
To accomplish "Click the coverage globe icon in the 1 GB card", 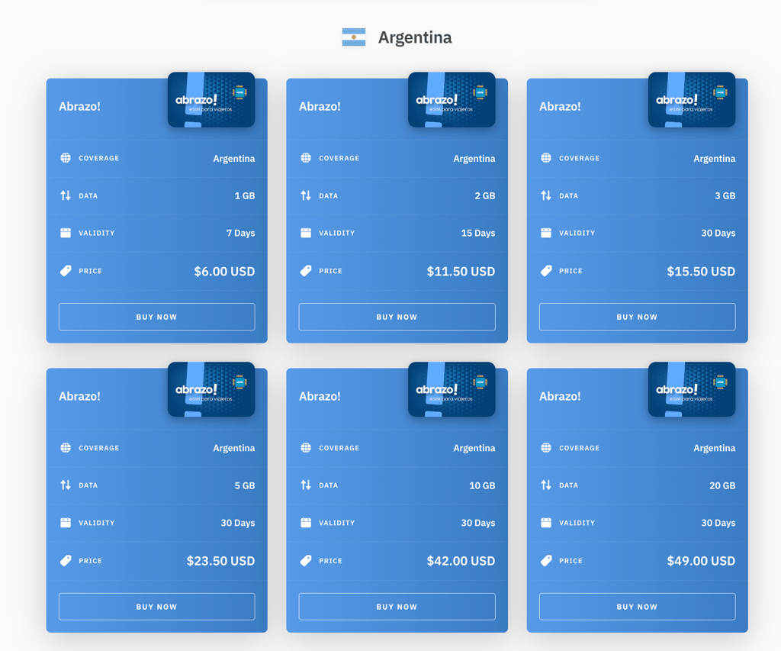I will pos(66,158).
